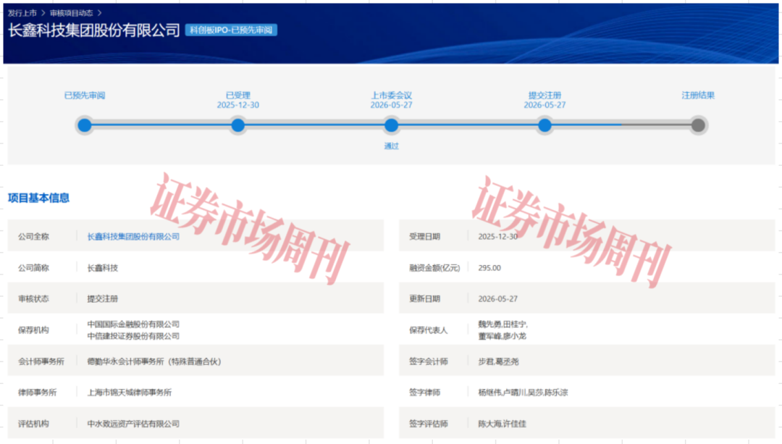Image resolution: width=782 pixels, height=444 pixels.
Task: Click the 签字律师 names value
Action: (523, 393)
